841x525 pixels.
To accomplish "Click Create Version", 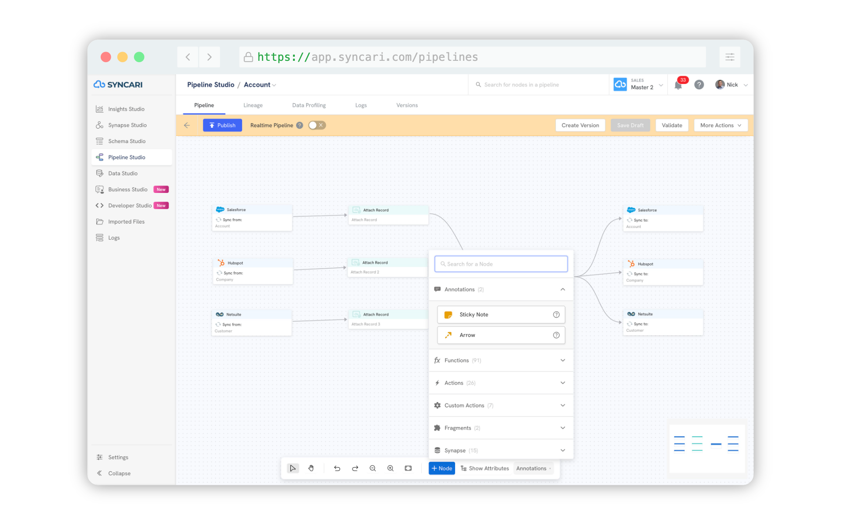I will [580, 125].
